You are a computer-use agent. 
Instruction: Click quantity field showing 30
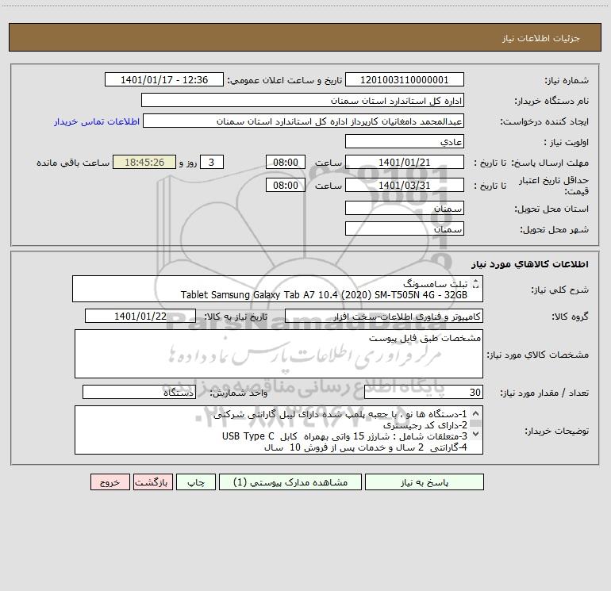[x=424, y=392]
